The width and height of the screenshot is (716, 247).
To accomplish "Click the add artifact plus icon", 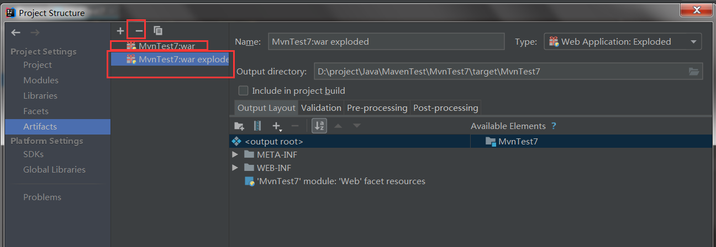I will (120, 31).
